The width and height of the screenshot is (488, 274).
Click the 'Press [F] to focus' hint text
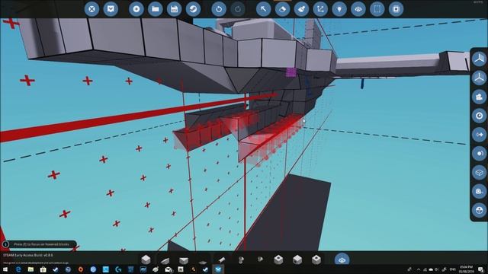41,244
